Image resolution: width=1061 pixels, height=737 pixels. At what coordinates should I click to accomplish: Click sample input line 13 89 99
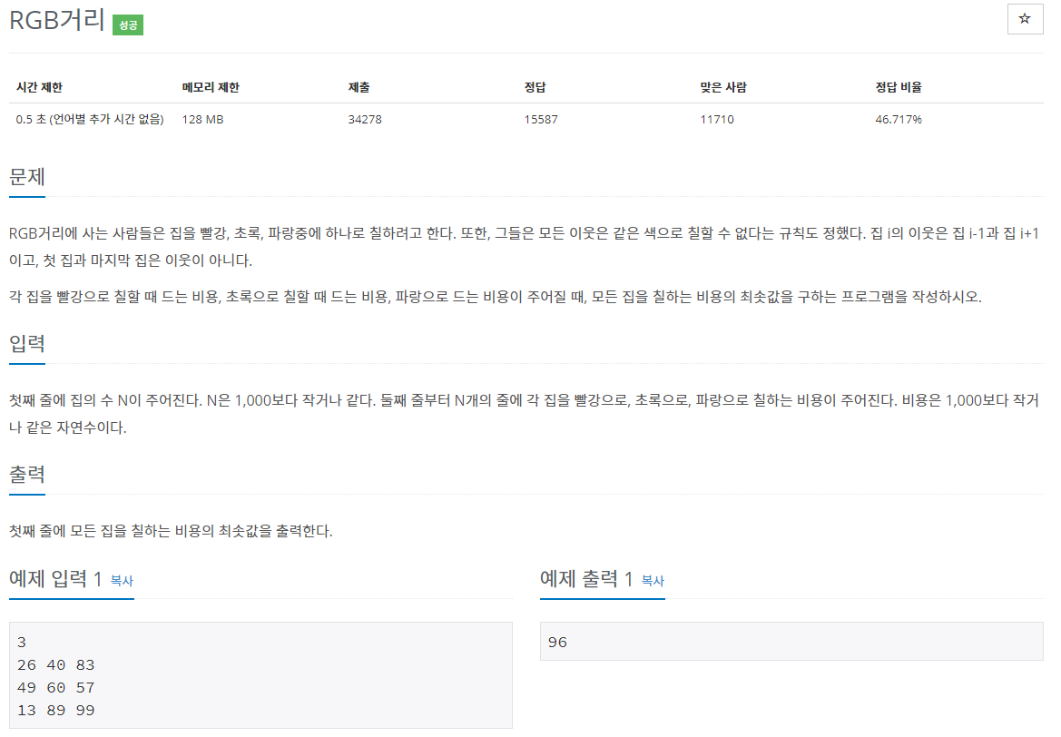coord(56,710)
